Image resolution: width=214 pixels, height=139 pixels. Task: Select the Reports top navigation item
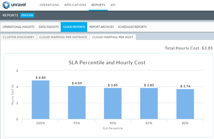click(x=98, y=5)
